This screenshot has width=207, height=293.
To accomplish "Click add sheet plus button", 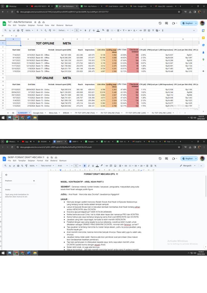I will (8, 113).
